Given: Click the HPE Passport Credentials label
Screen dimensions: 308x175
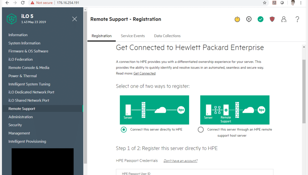Looking at the screenshot, I should pyautogui.click(x=137, y=161).
